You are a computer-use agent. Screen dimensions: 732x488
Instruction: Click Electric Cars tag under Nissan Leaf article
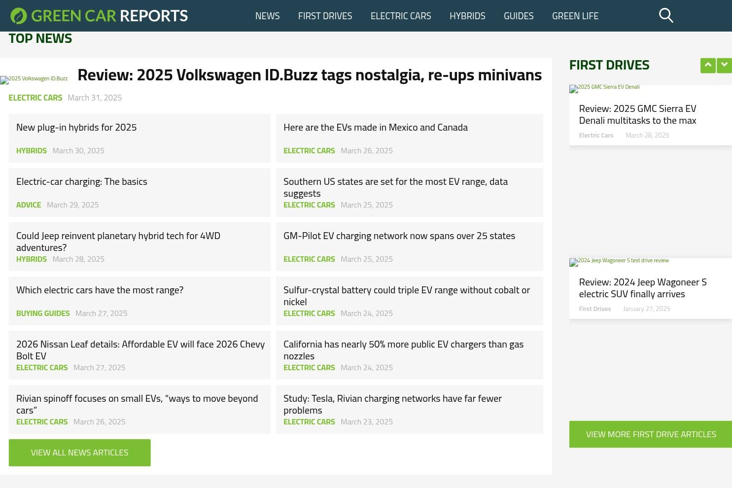pos(42,367)
